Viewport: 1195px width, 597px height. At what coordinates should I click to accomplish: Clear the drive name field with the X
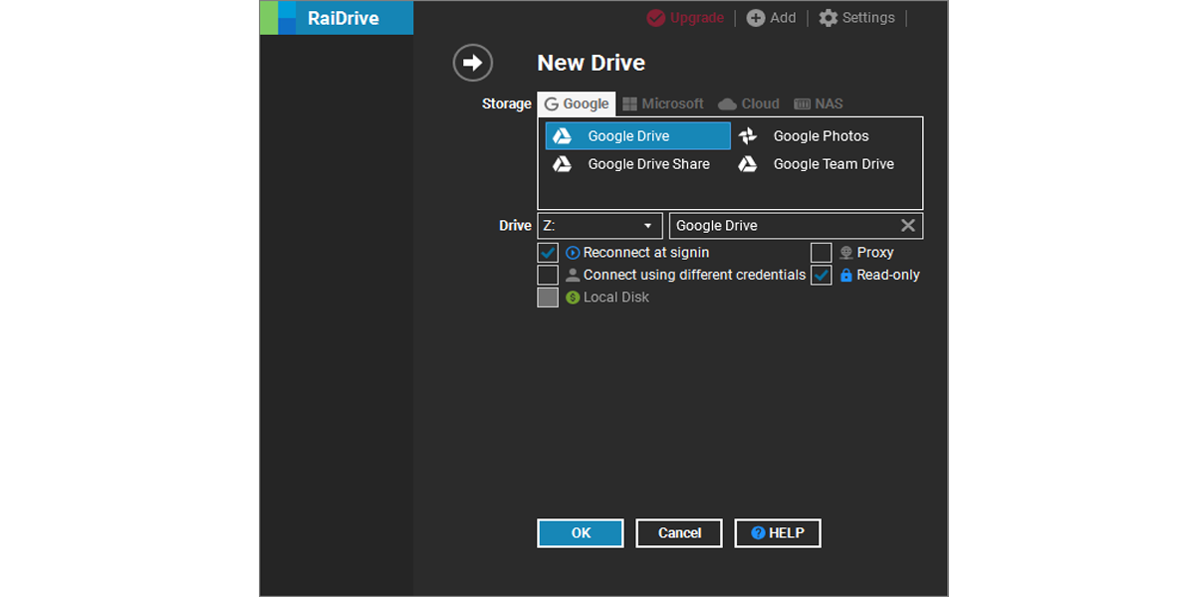point(907,225)
